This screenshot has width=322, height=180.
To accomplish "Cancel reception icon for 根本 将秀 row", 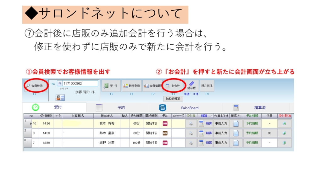I will 284,123.
